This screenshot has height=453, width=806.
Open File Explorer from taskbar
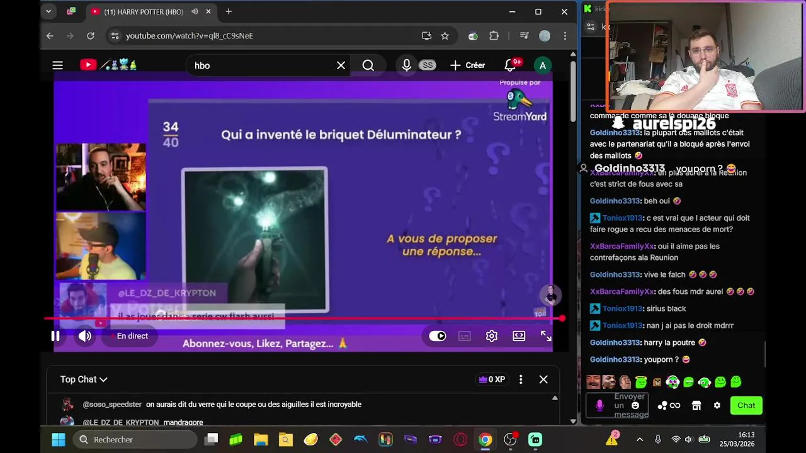click(x=261, y=439)
